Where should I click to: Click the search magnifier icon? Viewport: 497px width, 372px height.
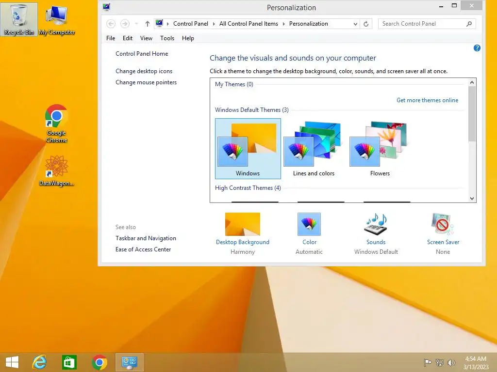point(469,24)
